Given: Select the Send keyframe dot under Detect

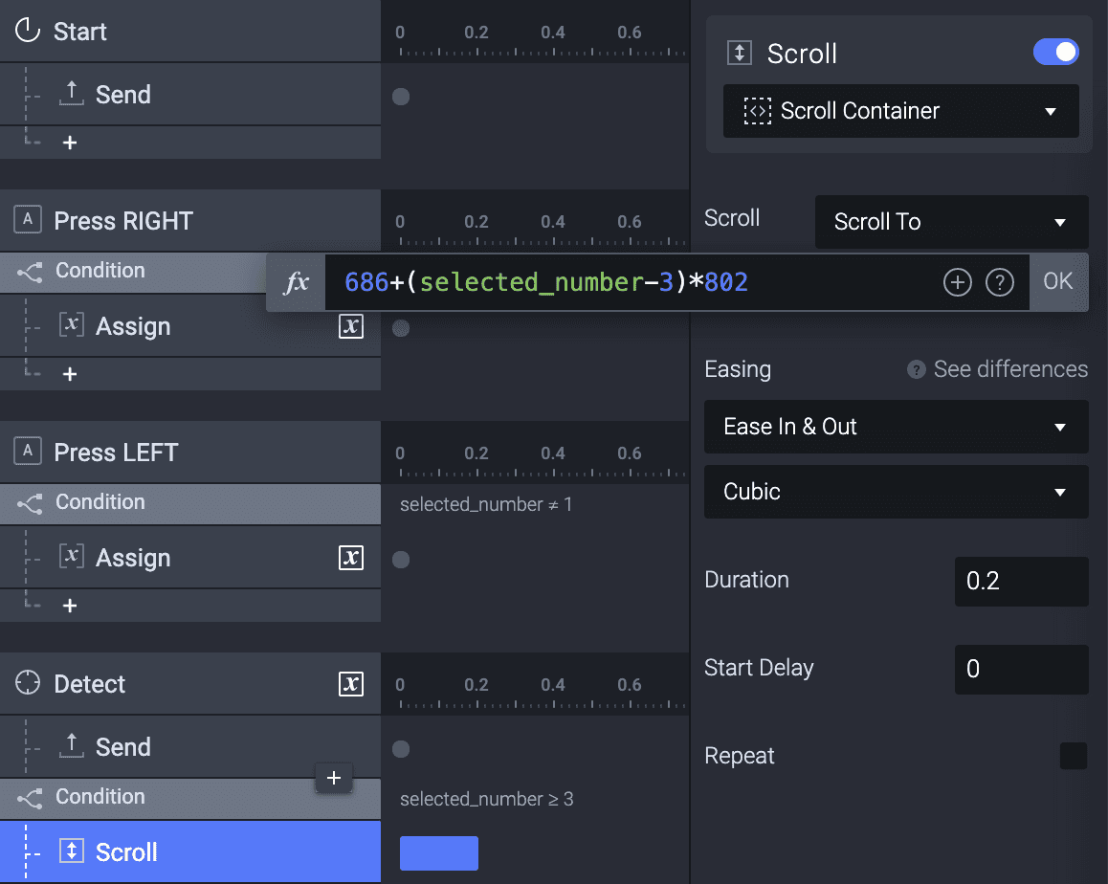Looking at the screenshot, I should point(401,749).
